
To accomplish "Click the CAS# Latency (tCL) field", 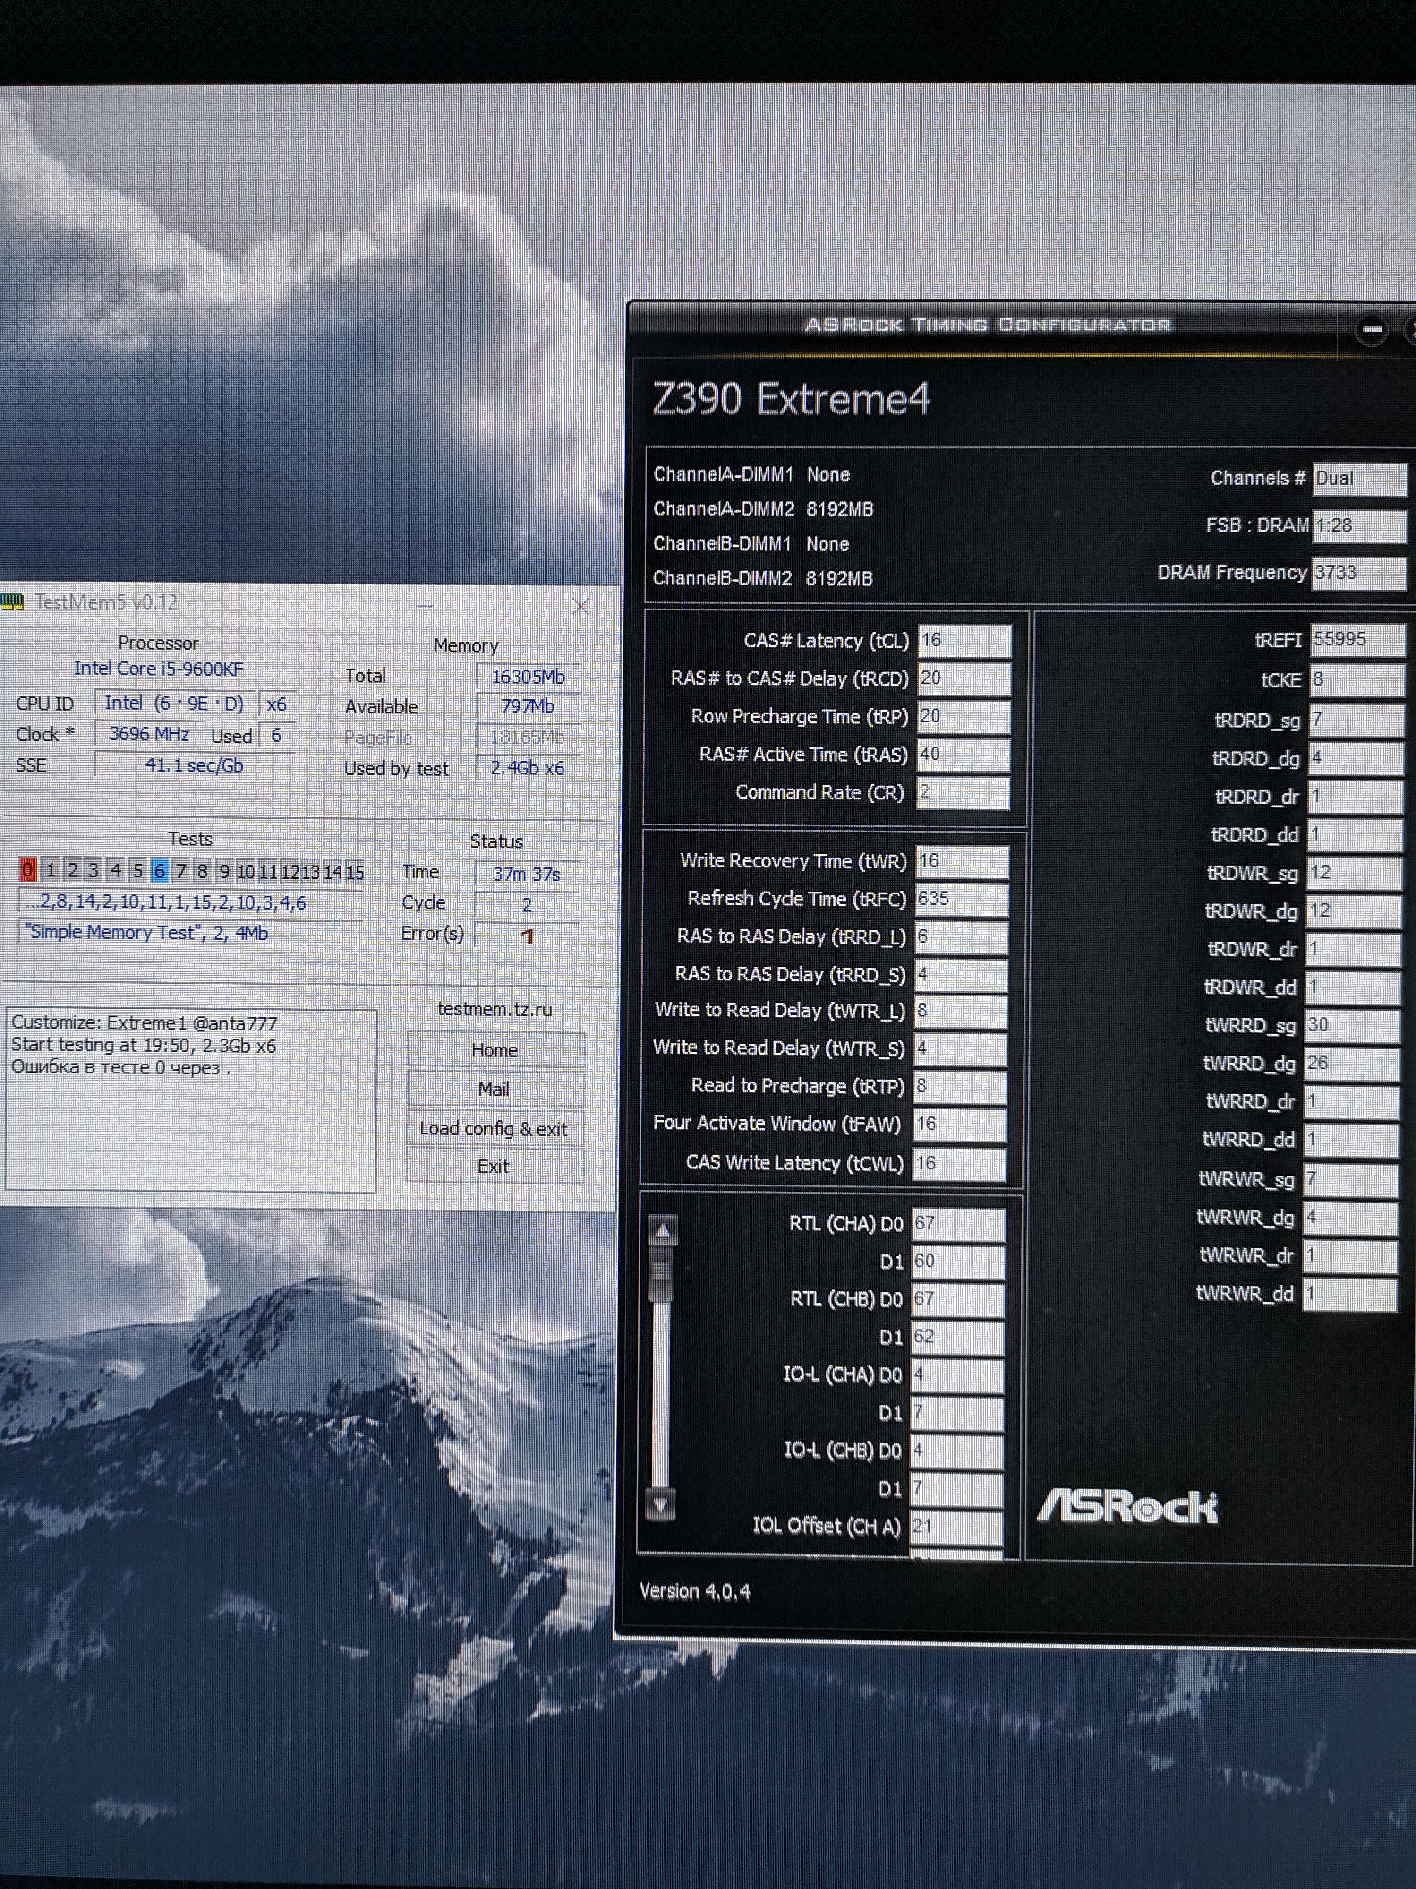I will click(964, 641).
